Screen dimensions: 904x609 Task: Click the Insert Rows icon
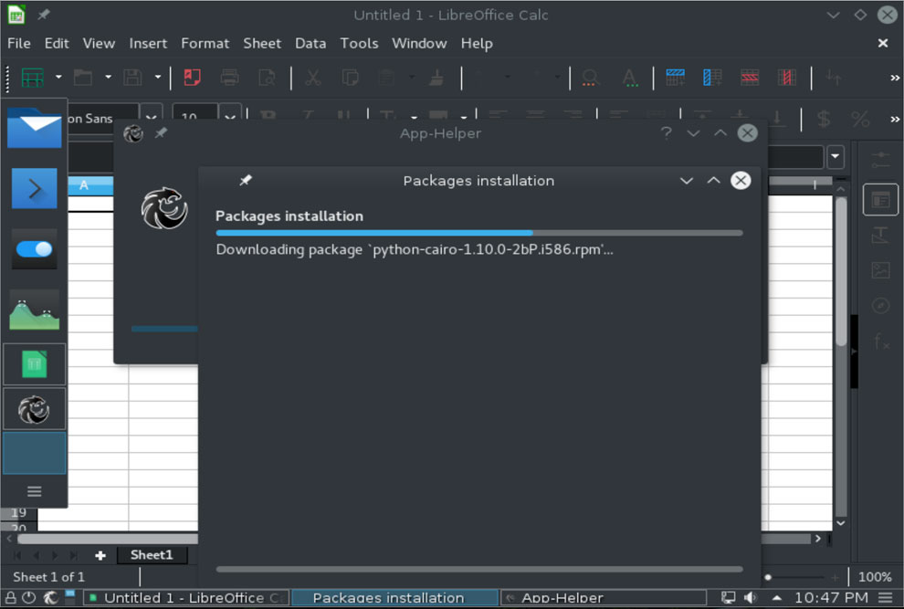pyautogui.click(x=675, y=78)
